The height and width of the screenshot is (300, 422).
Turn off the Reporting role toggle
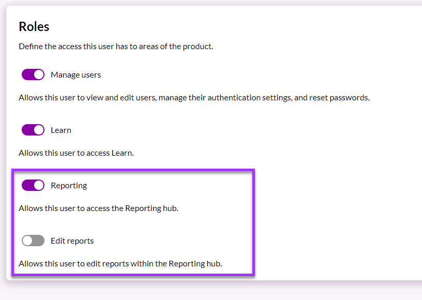[33, 185]
